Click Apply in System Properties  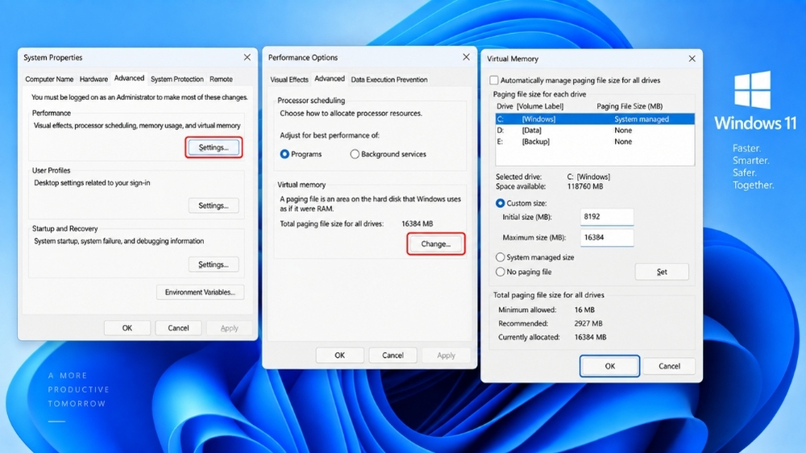pos(229,328)
